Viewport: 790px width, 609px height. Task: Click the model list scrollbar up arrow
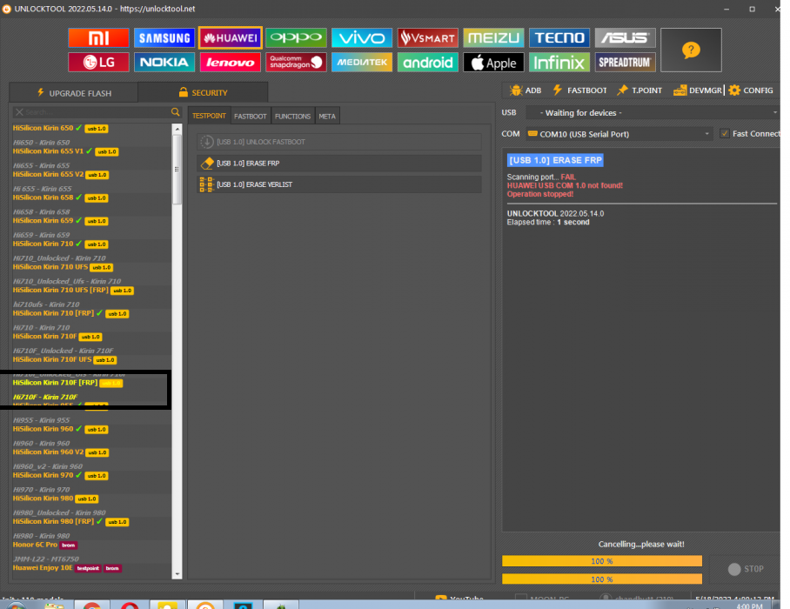pos(177,130)
